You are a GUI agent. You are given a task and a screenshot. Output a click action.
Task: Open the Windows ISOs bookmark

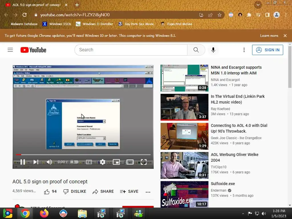coord(57,24)
